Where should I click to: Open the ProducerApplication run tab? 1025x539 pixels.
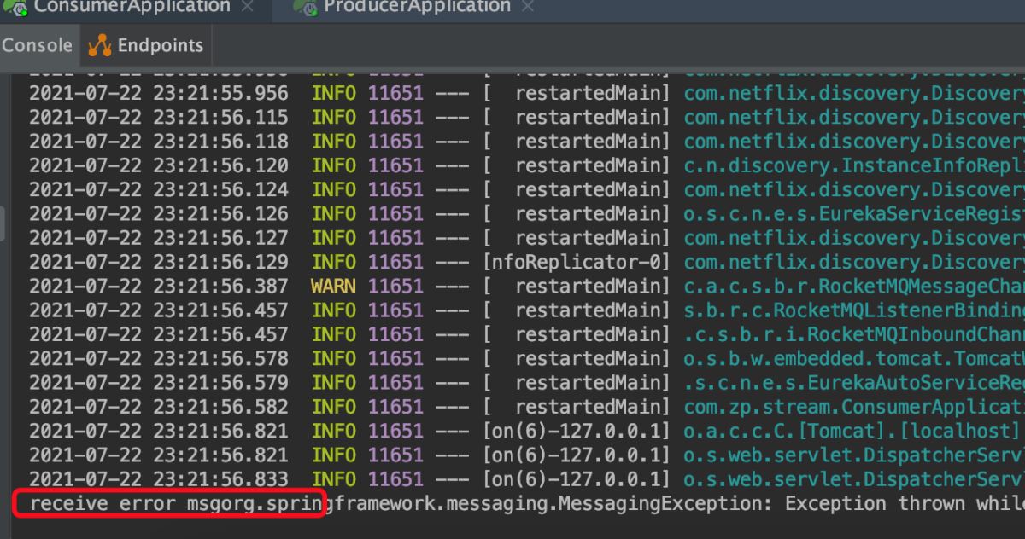tap(417, 7)
